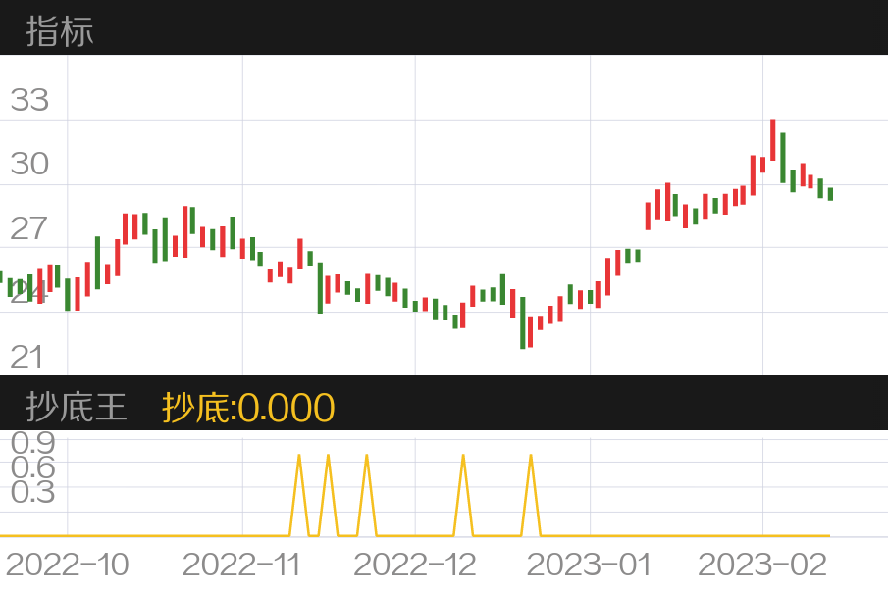Click the yellow 抄底:0.000 value readout

coord(248,407)
